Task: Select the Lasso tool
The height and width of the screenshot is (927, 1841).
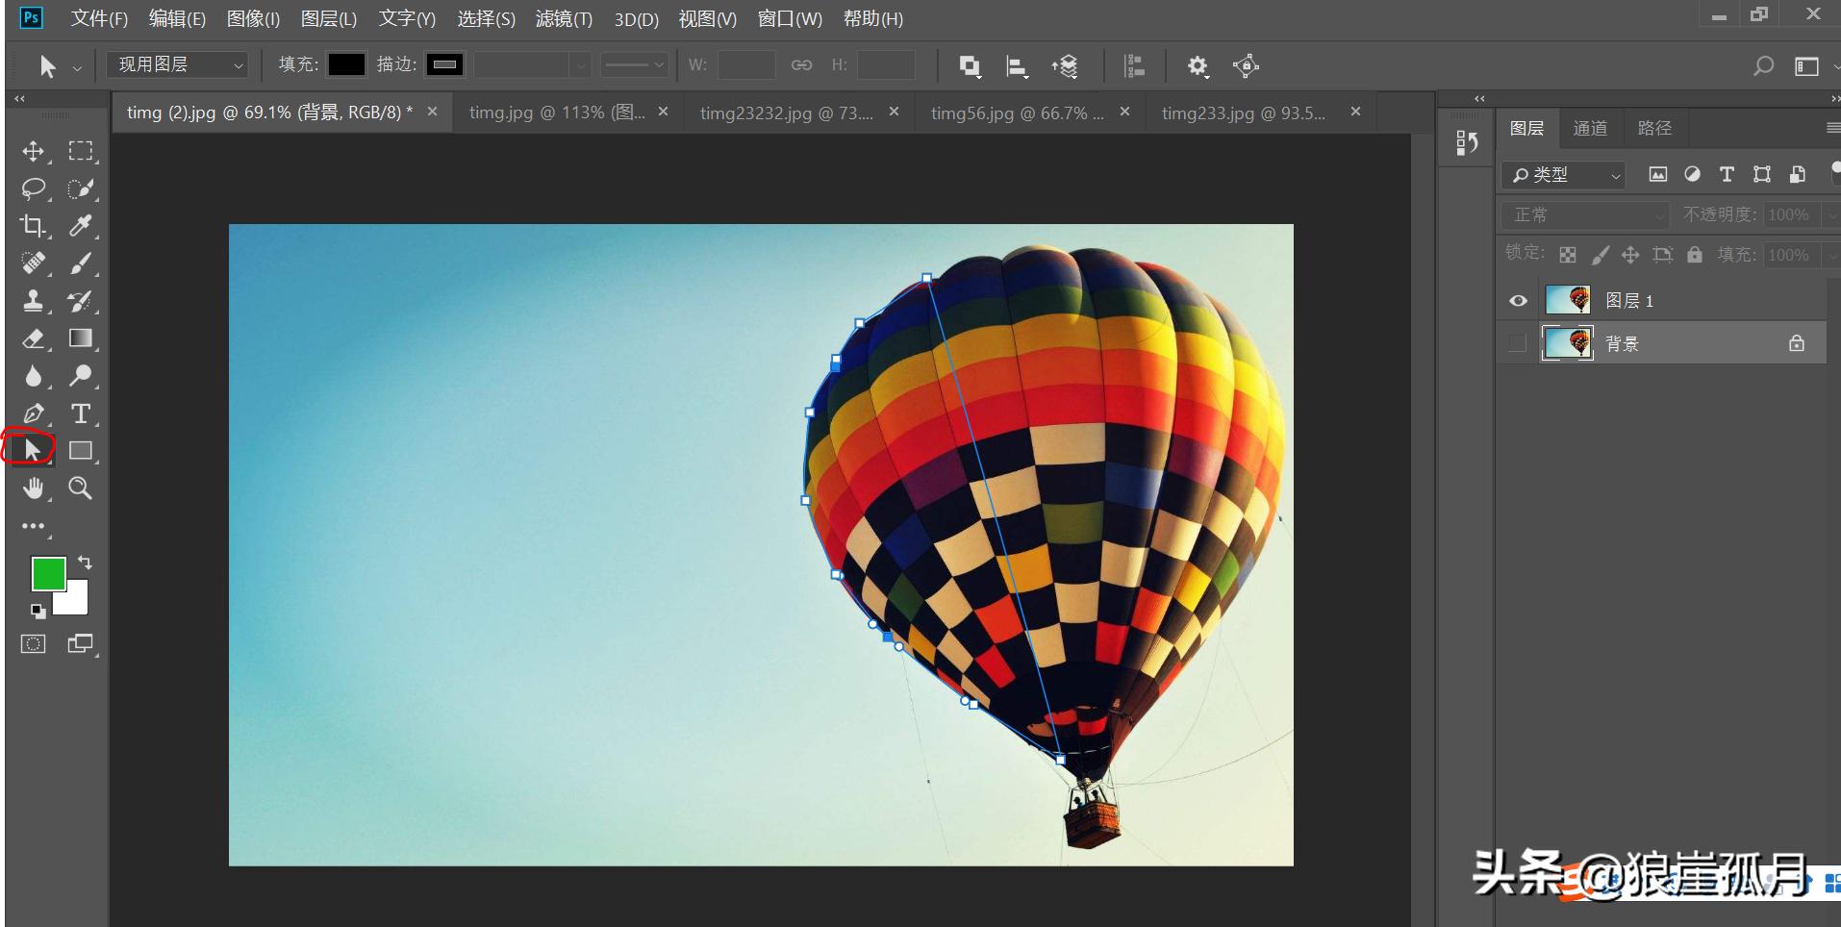Action: pyautogui.click(x=33, y=188)
